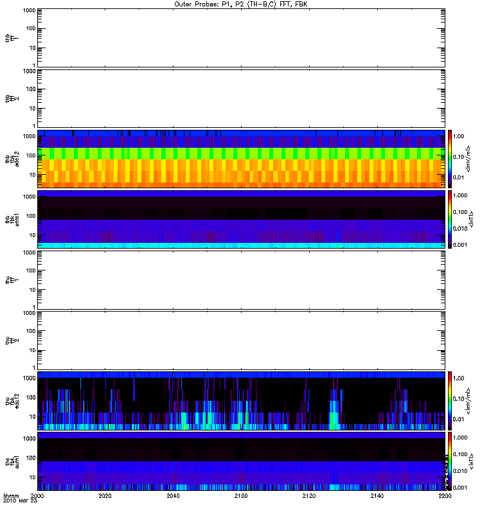The image size is (482, 514).
Task: Click the 2040 time axis label
Action: pos(173,495)
